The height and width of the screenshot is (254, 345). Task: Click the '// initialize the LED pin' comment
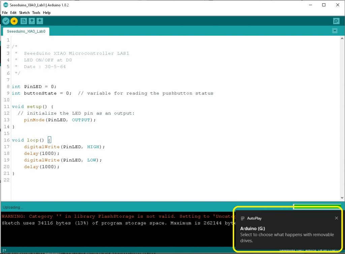pos(76,113)
